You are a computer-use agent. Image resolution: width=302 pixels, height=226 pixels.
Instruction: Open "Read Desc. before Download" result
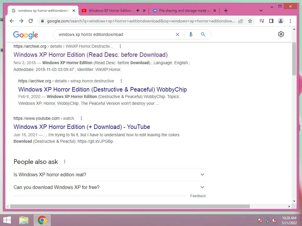coord(91,55)
